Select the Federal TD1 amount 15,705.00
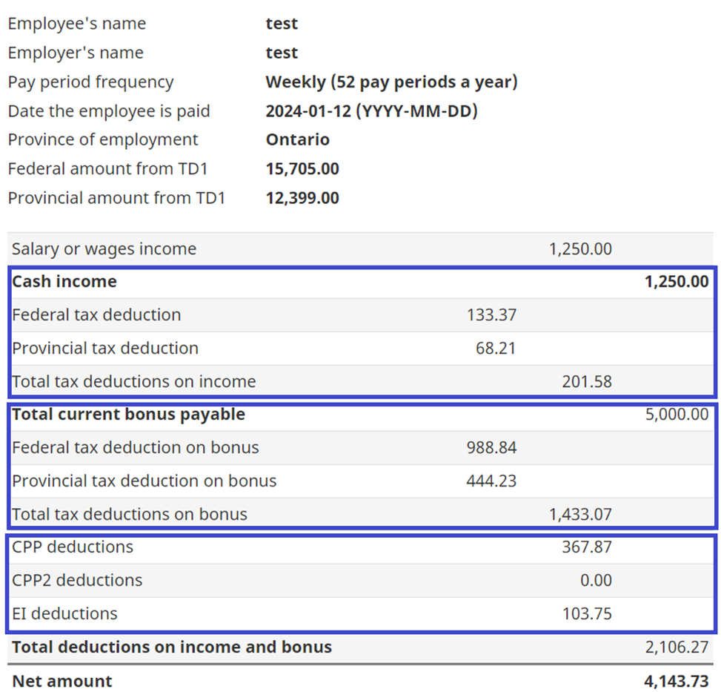 click(x=302, y=169)
